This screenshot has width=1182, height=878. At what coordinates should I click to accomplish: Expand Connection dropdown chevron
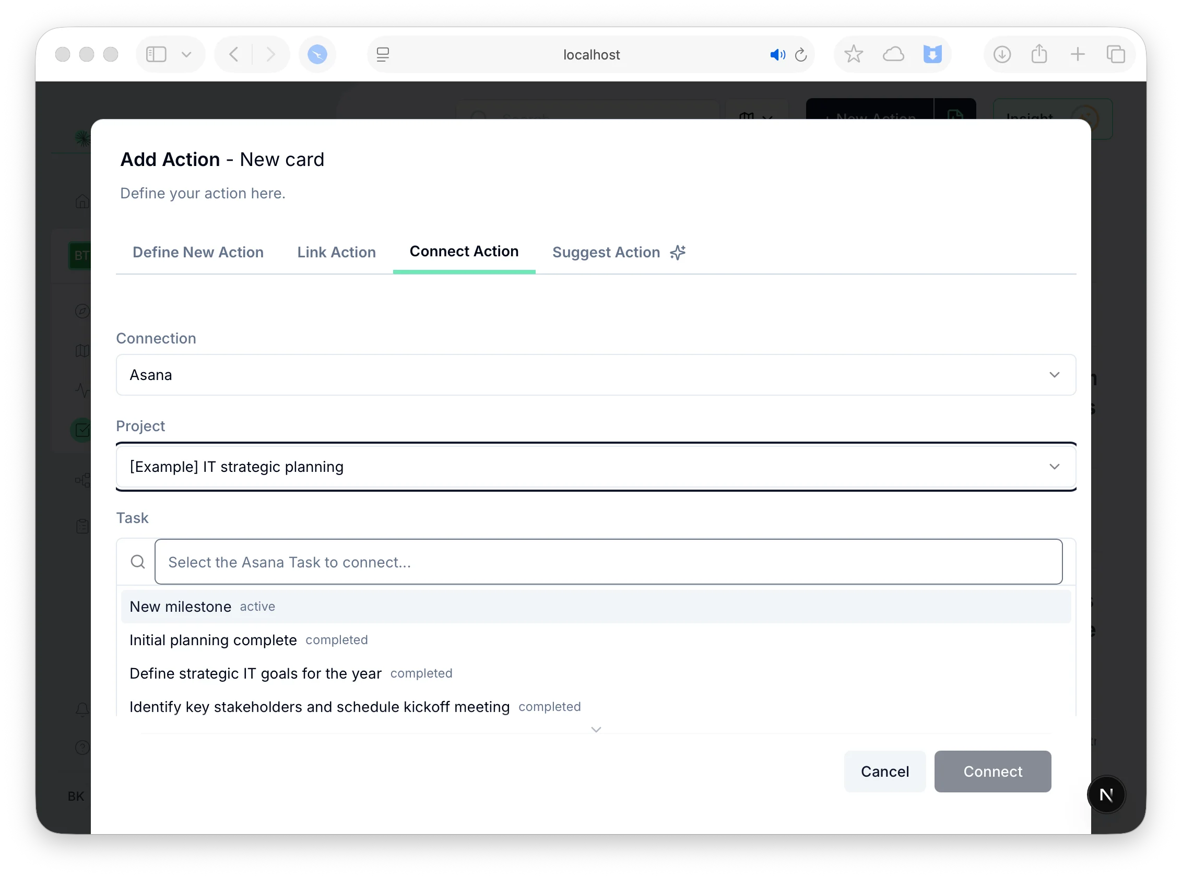[1055, 375]
